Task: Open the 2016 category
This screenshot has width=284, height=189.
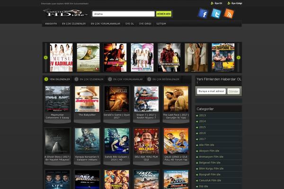Action: (202, 133)
